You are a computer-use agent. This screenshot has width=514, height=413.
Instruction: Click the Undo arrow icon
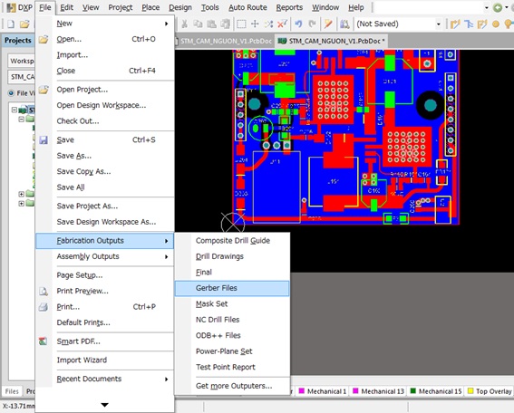tap(298, 24)
